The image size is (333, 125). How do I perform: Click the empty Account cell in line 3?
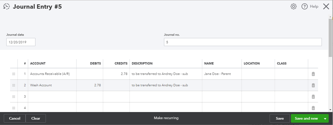52,97
